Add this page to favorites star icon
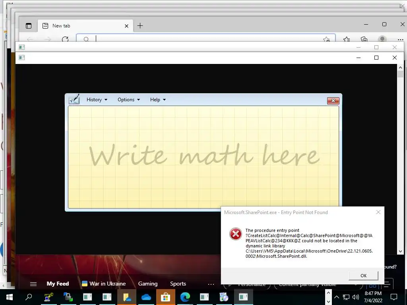This screenshot has height=305, width=407. [326, 39]
